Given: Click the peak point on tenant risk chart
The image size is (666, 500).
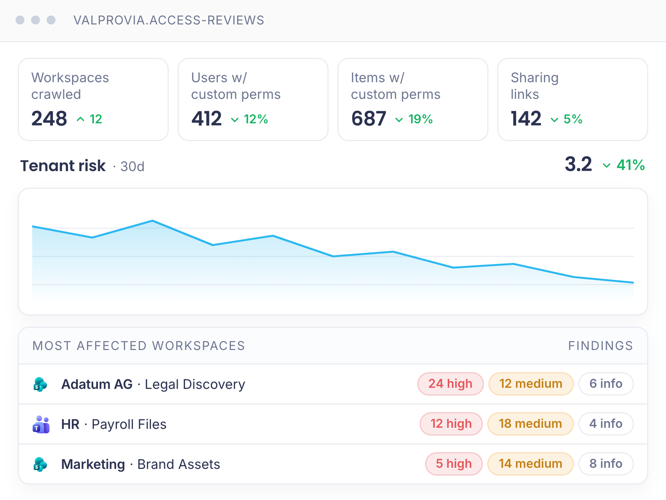Looking at the screenshot, I should pos(152,221).
